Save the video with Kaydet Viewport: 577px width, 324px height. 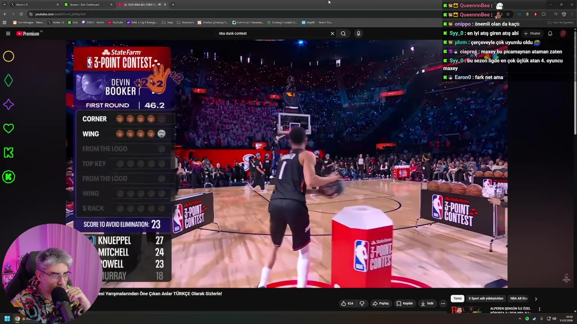tap(405, 303)
